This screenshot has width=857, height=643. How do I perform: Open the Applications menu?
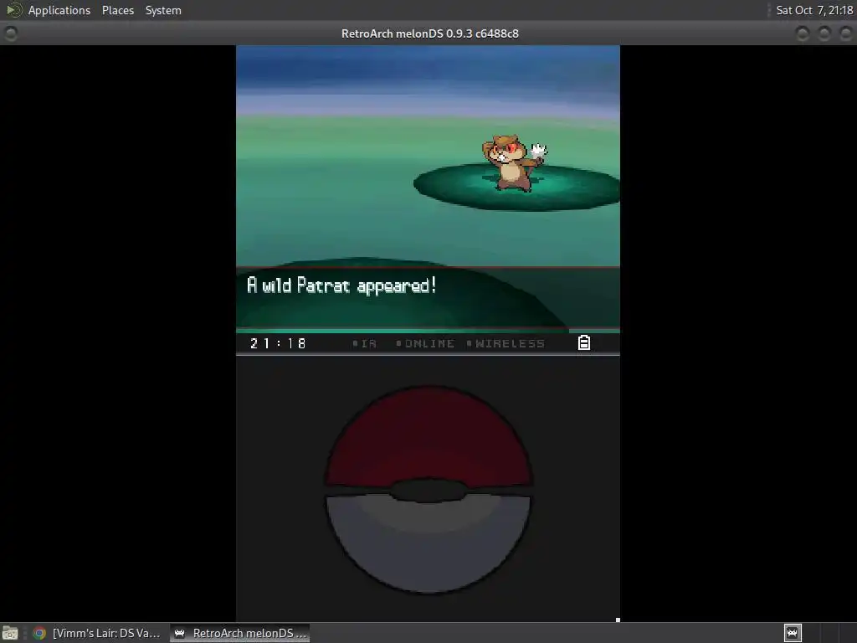point(59,10)
